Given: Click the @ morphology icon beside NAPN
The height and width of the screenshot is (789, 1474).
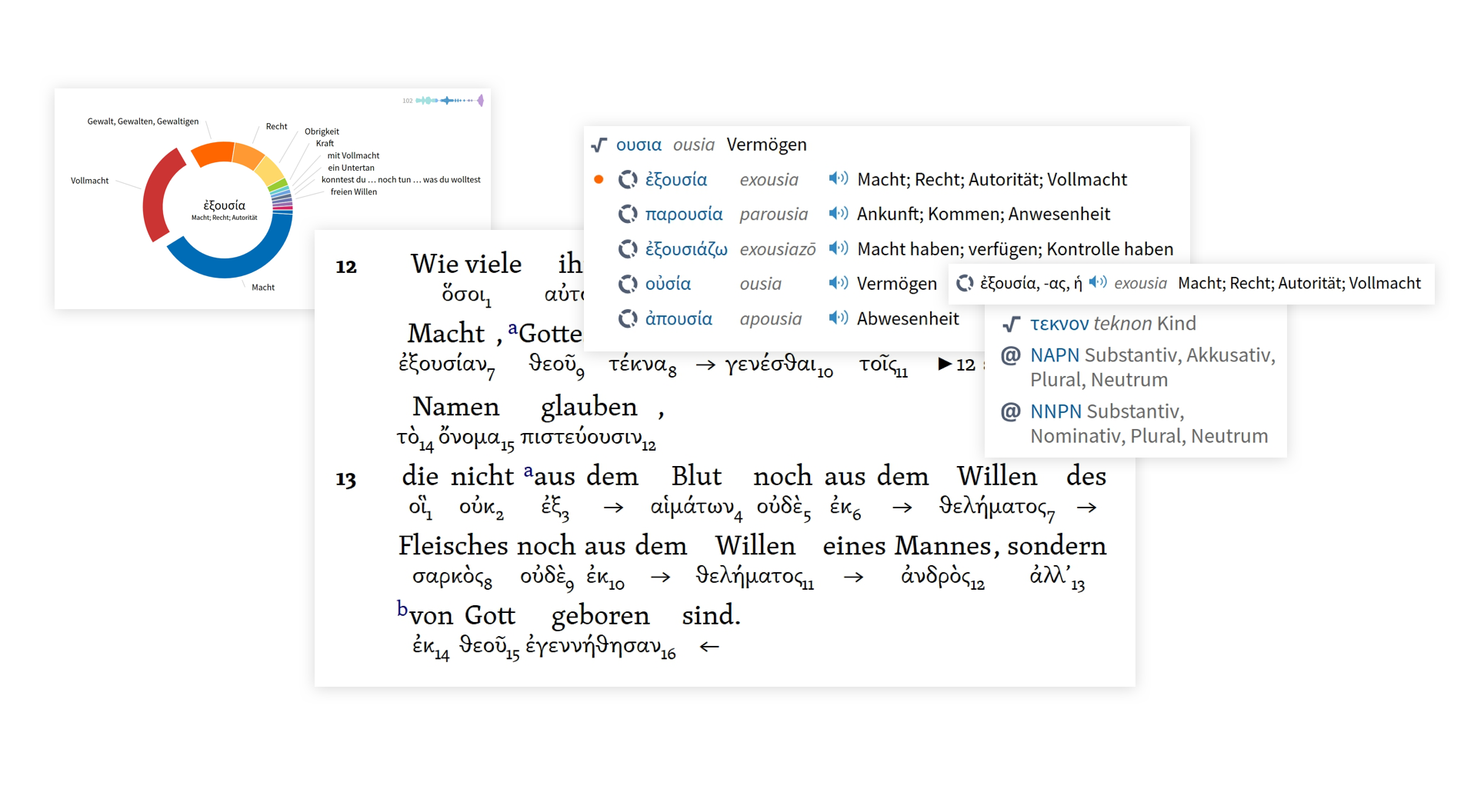Looking at the screenshot, I should [1010, 355].
